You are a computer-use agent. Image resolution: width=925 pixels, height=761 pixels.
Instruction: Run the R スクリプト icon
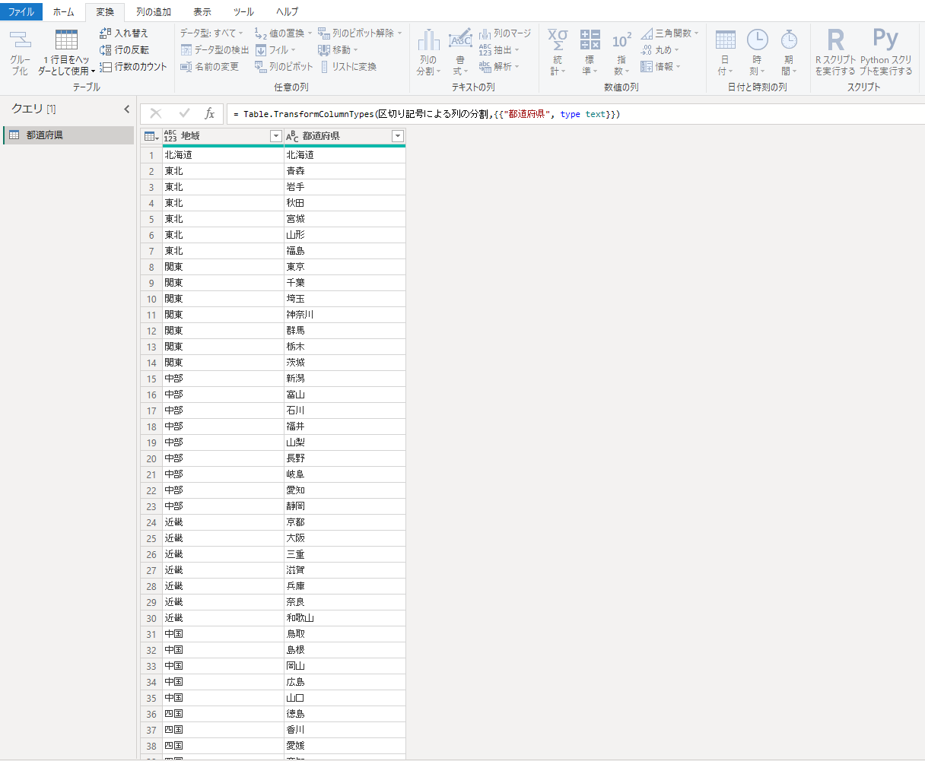pos(835,42)
